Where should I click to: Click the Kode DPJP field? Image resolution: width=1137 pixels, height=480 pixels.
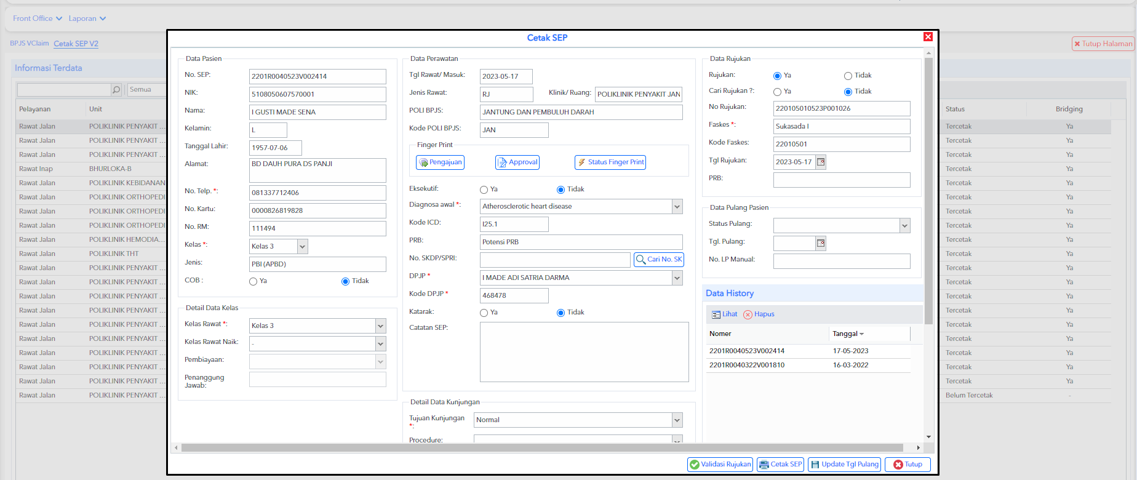514,296
